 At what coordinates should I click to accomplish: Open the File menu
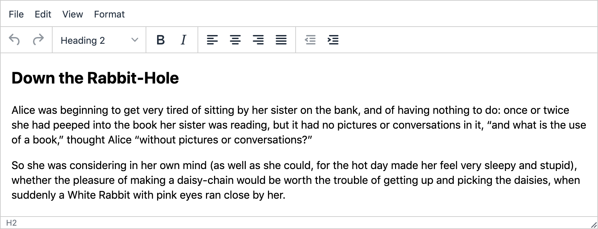16,14
